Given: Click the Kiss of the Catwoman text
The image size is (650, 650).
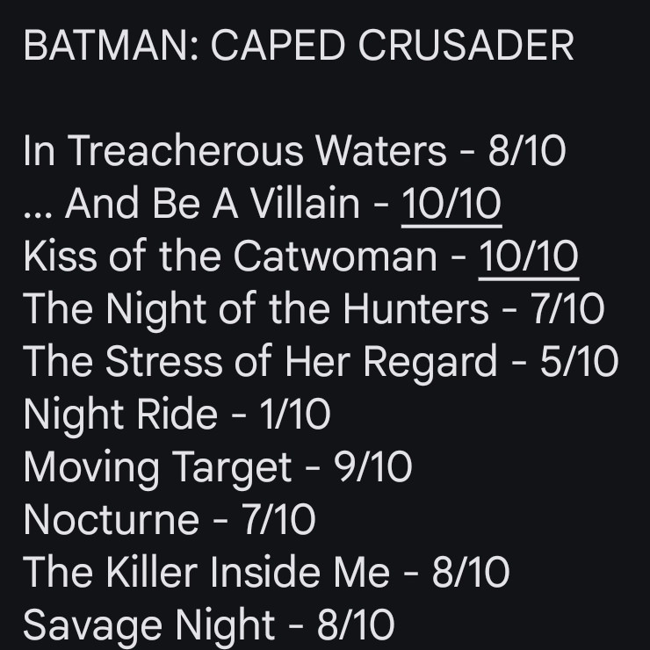Looking at the screenshot, I should [230, 256].
